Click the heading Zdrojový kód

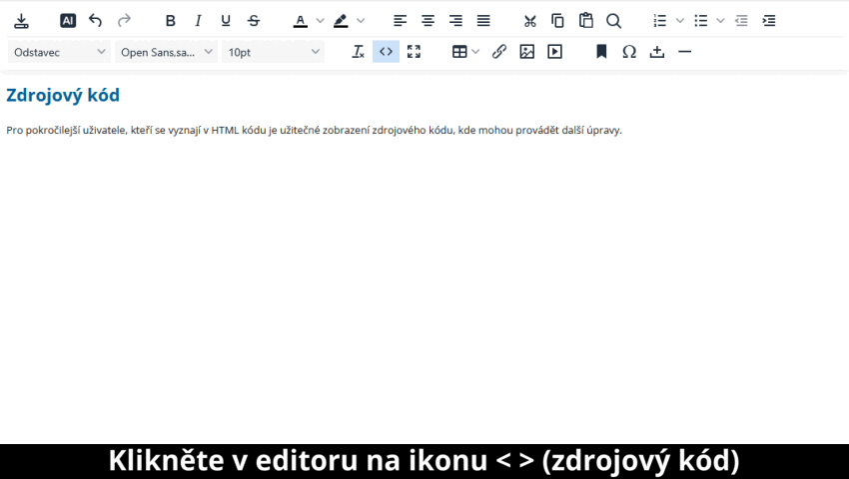pyautogui.click(x=63, y=95)
